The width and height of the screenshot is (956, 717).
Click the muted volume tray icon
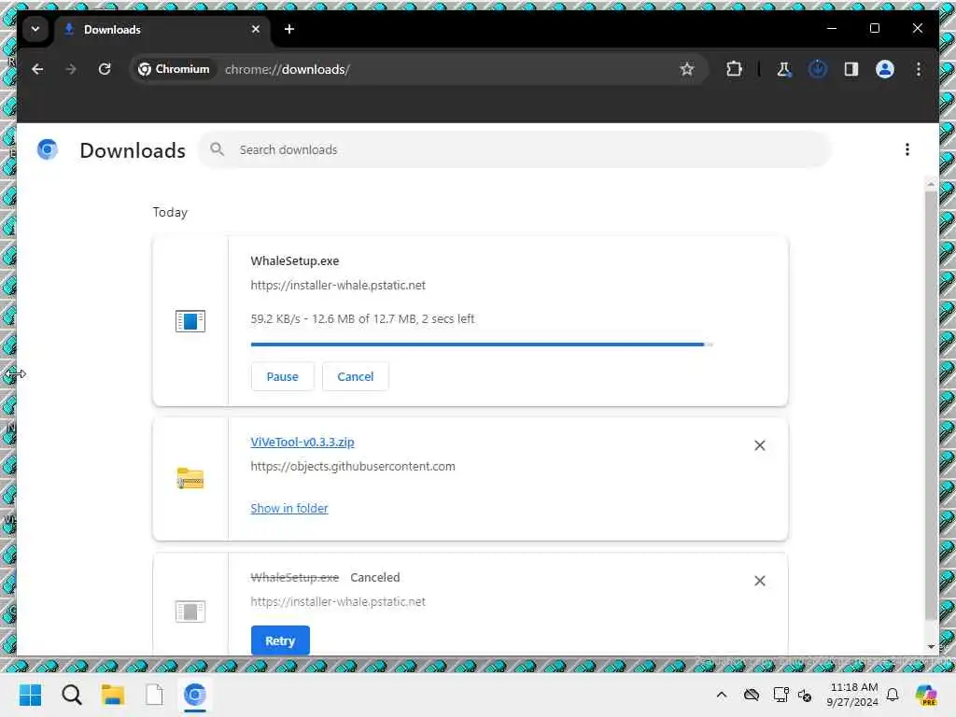(x=805, y=695)
